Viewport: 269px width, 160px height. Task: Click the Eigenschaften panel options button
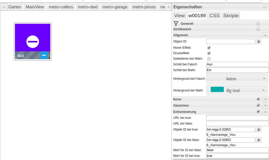[264, 7]
